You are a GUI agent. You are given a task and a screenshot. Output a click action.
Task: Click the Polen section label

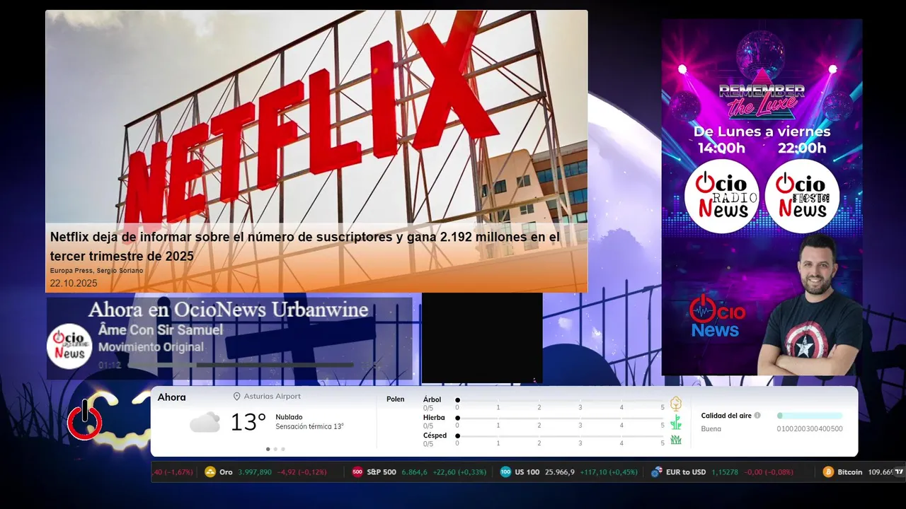point(396,399)
